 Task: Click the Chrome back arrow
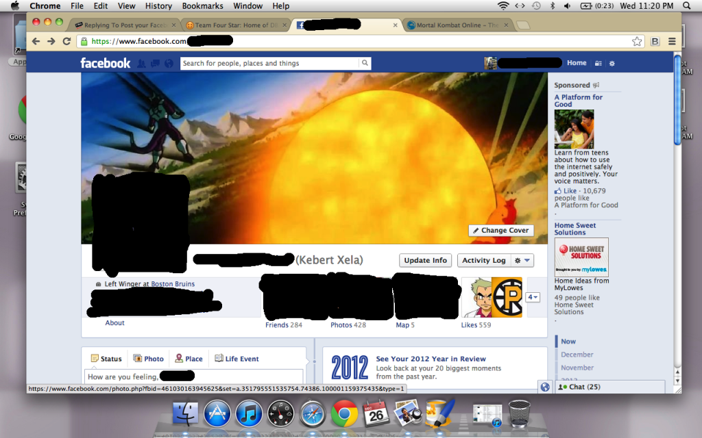[x=36, y=41]
